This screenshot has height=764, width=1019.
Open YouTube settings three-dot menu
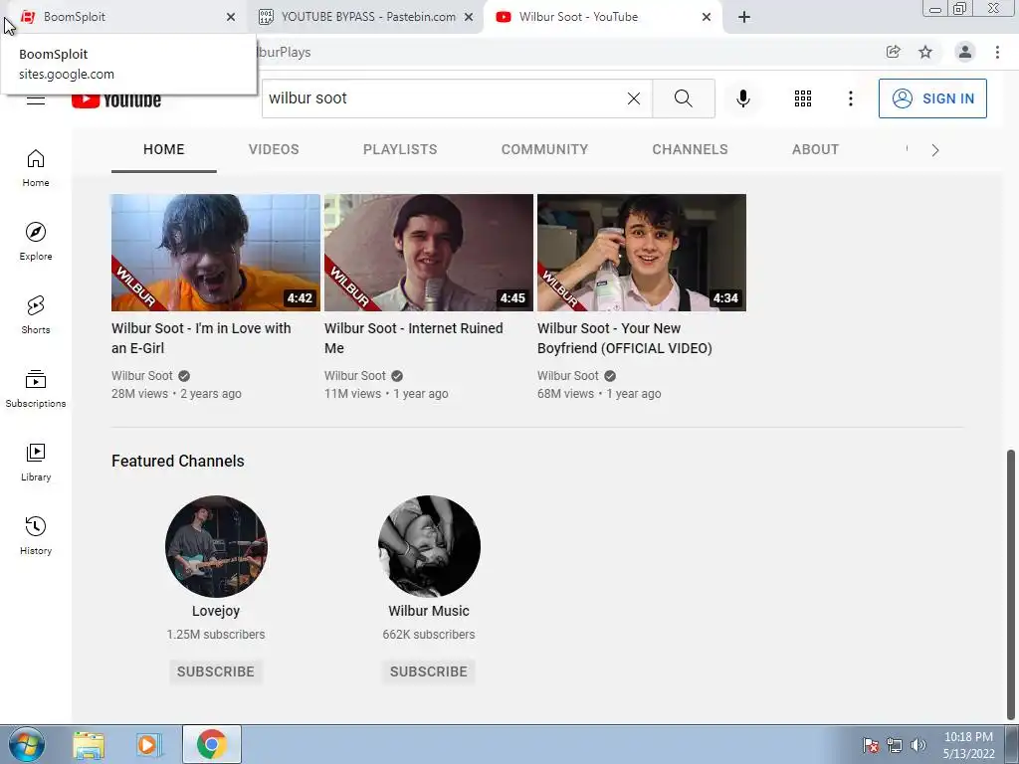click(850, 98)
